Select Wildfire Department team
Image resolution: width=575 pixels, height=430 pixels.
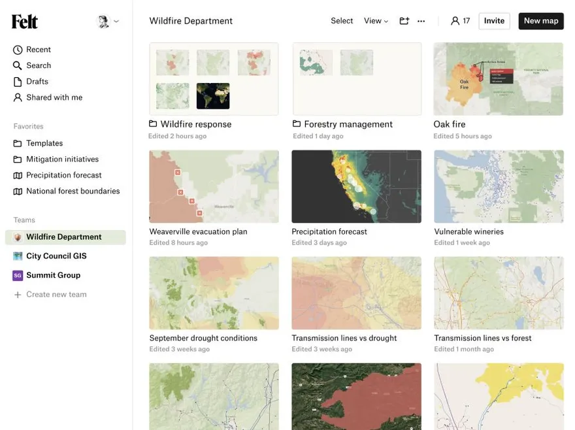tap(65, 237)
